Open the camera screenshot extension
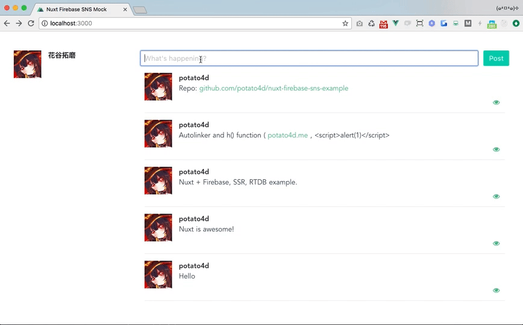This screenshot has width=523, height=325. [x=359, y=23]
